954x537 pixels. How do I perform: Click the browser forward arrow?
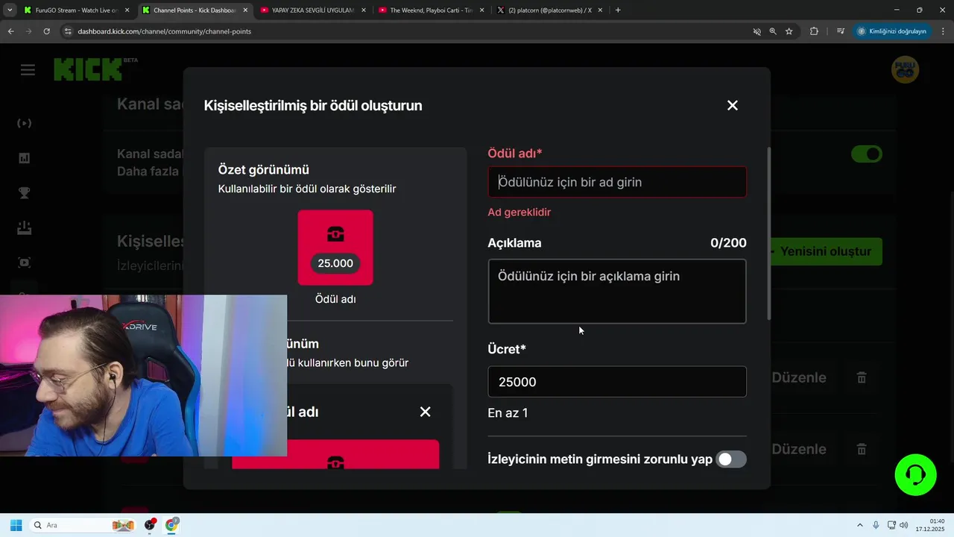coord(28,31)
